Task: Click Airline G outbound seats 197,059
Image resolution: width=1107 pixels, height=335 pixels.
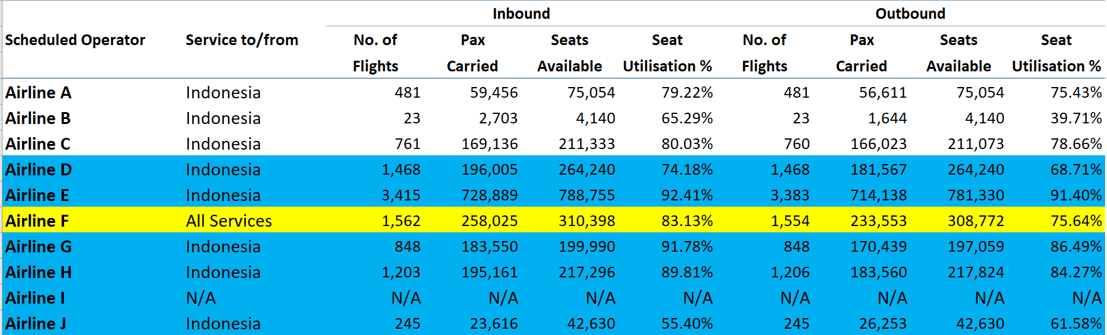Action: pyautogui.click(x=976, y=247)
